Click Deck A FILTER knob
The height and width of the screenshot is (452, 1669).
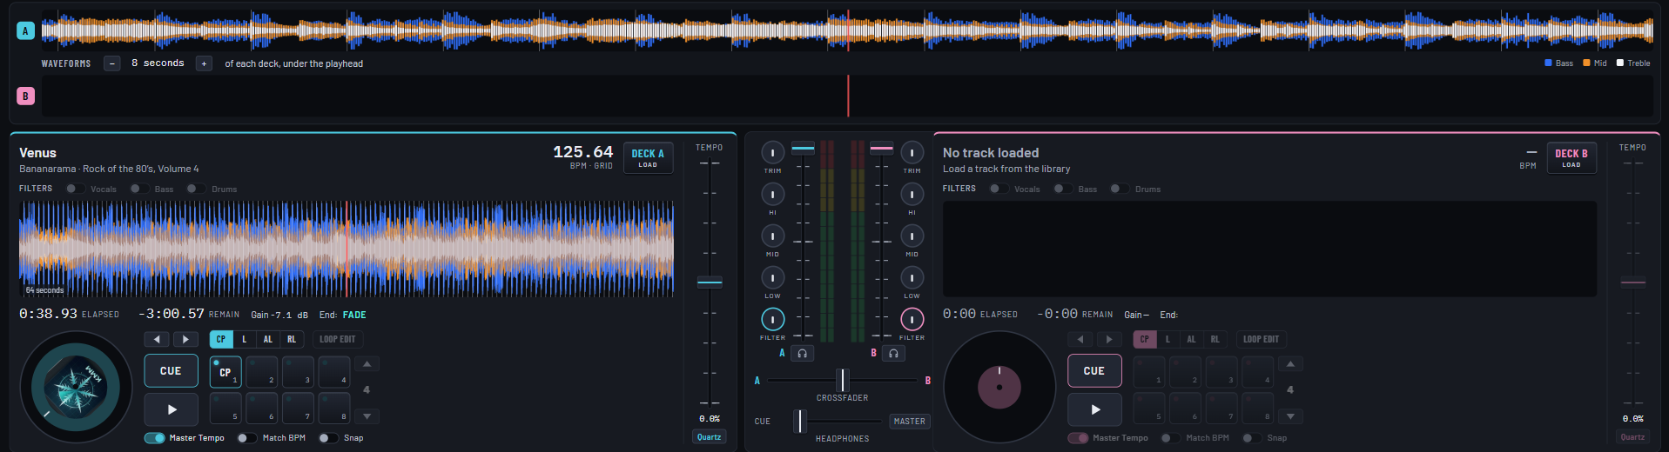pos(772,319)
